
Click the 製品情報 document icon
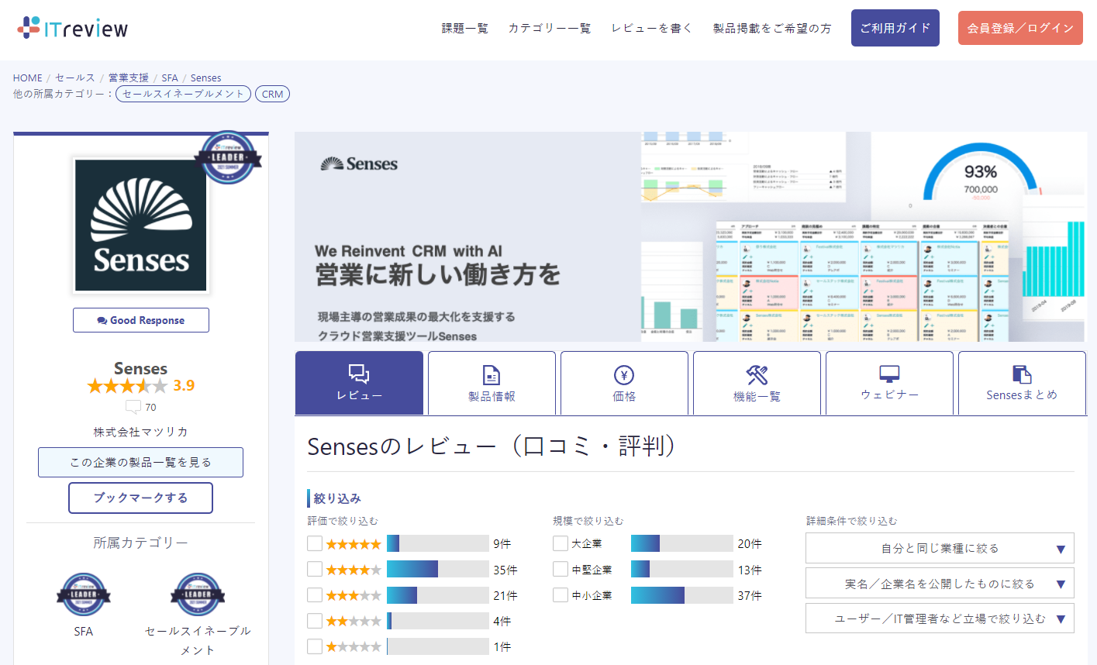(492, 375)
